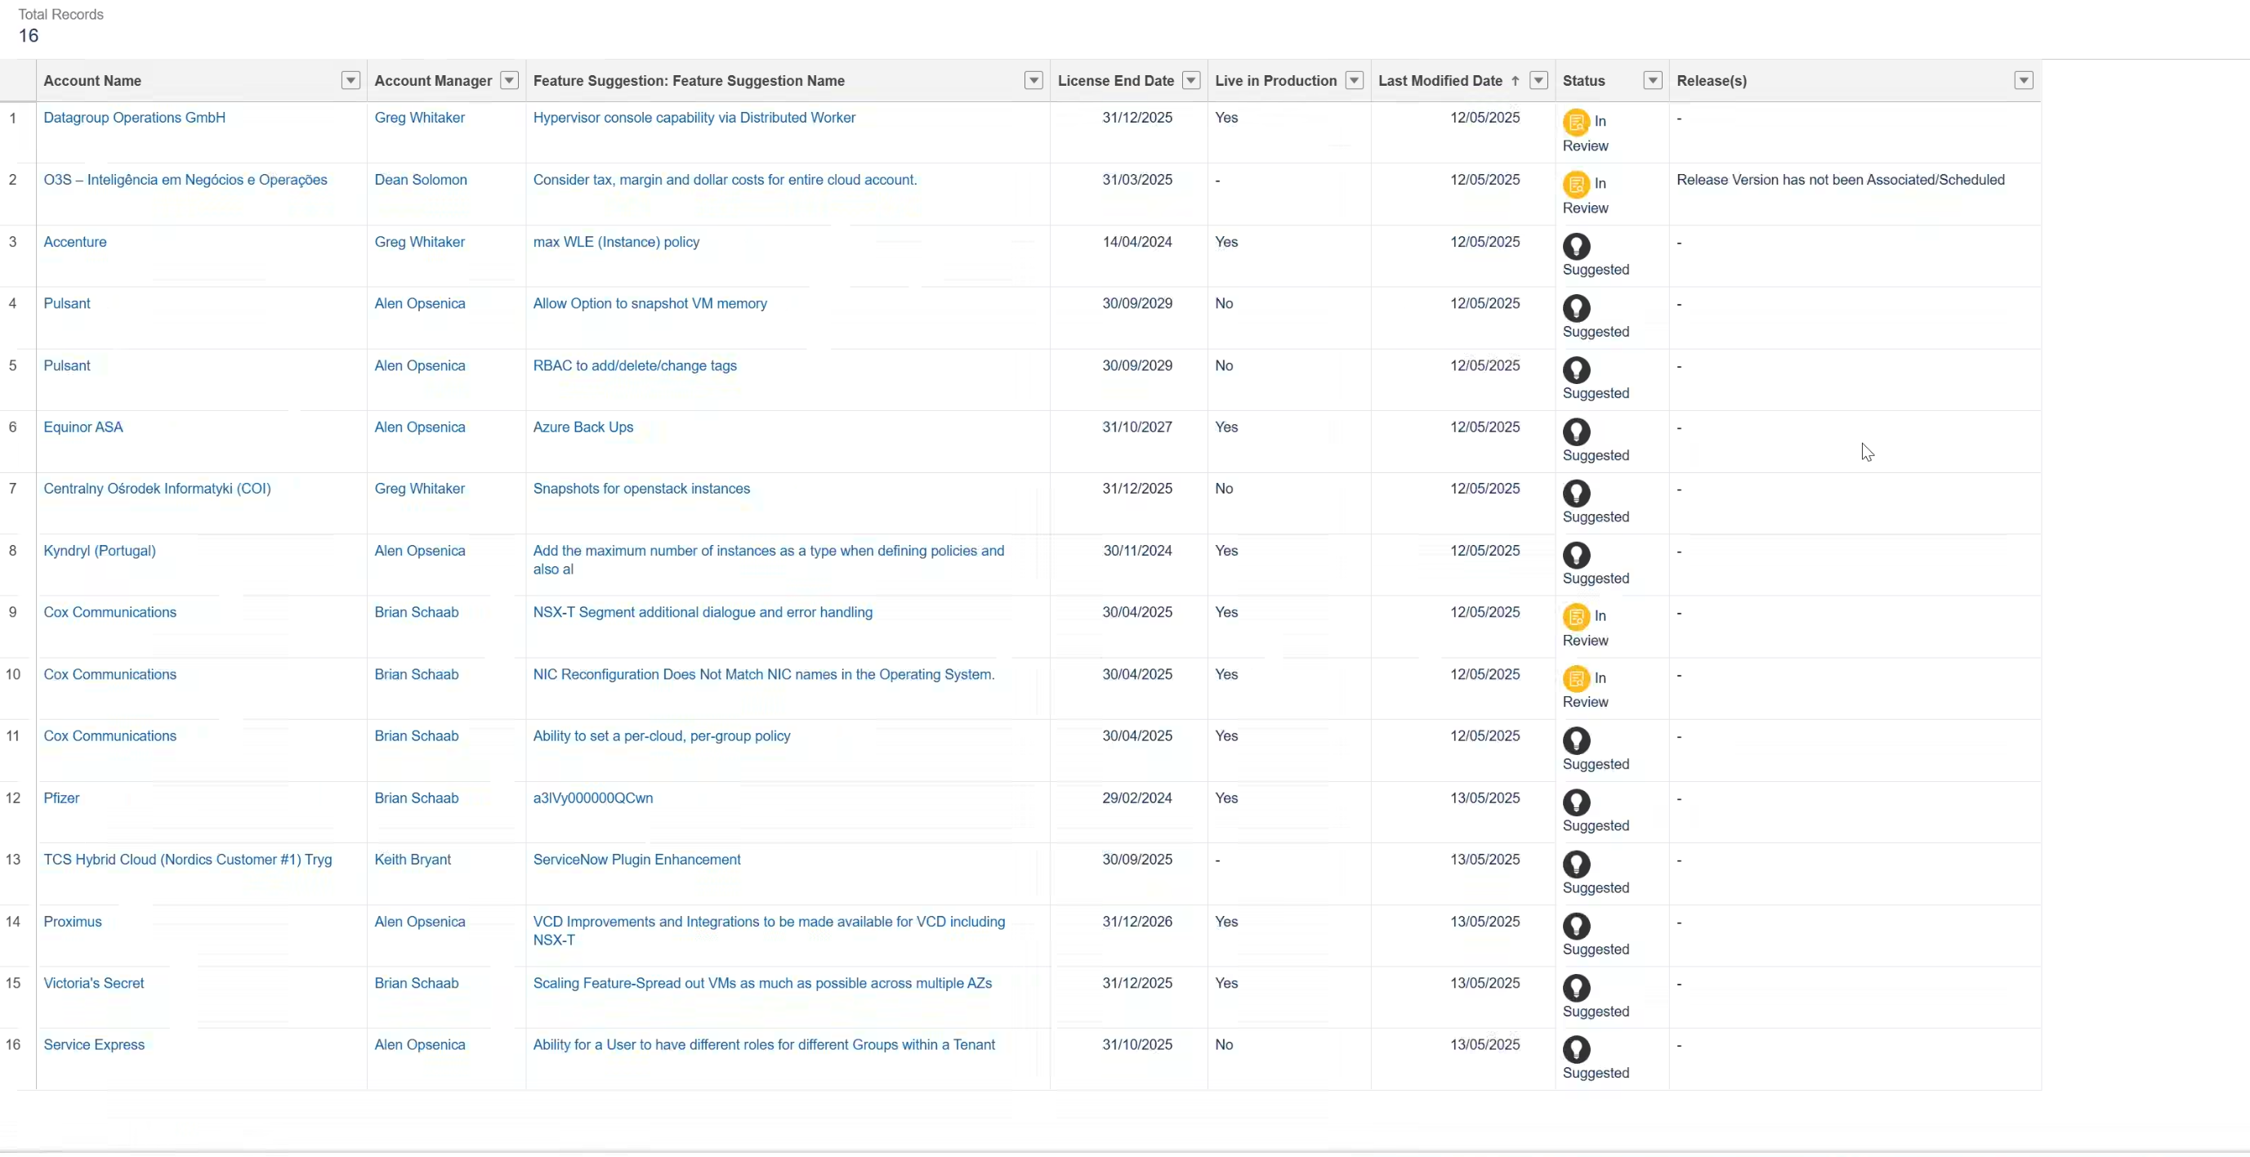The width and height of the screenshot is (2250, 1157).
Task: Open Keith Bryant account manager link
Action: [413, 859]
